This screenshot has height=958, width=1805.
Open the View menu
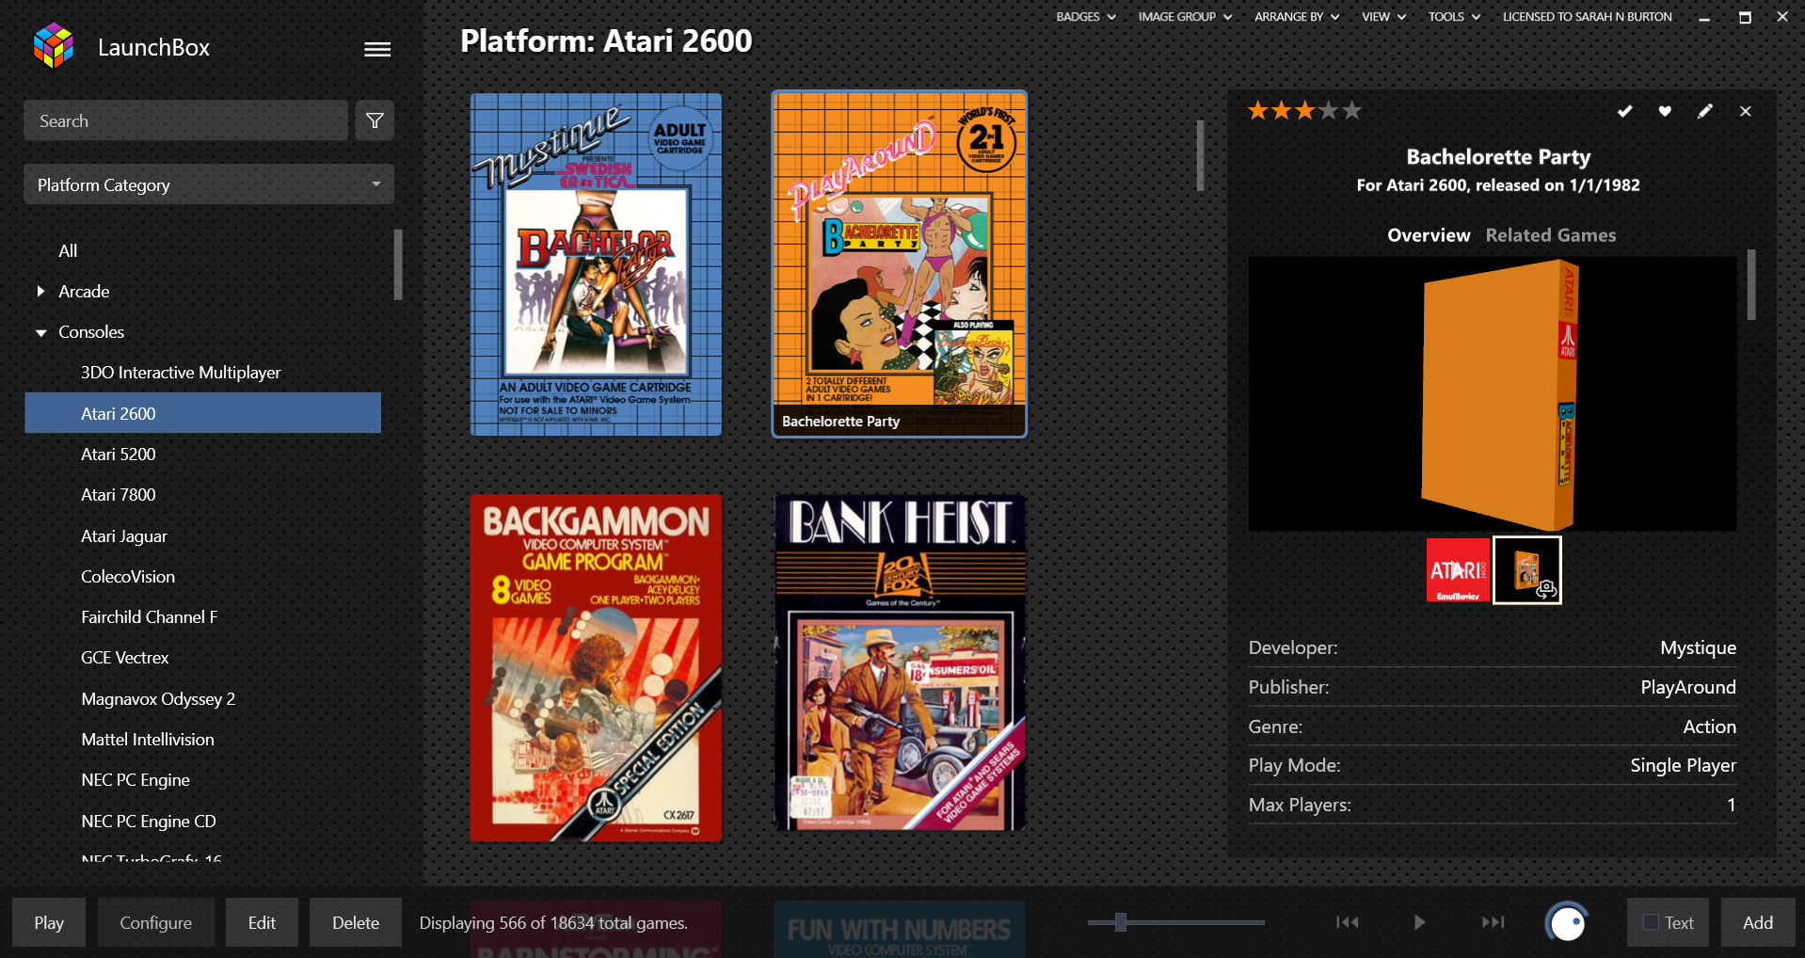point(1383,17)
